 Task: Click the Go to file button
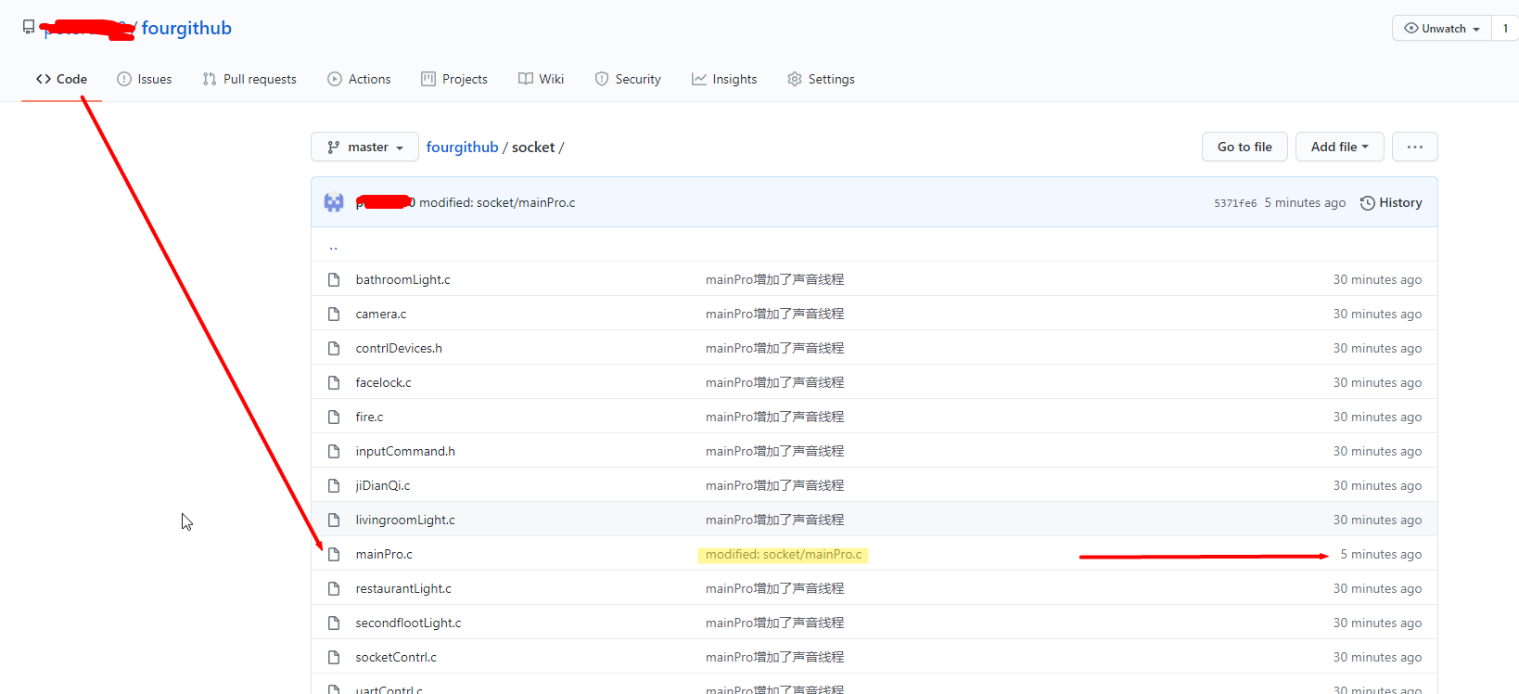(1245, 147)
